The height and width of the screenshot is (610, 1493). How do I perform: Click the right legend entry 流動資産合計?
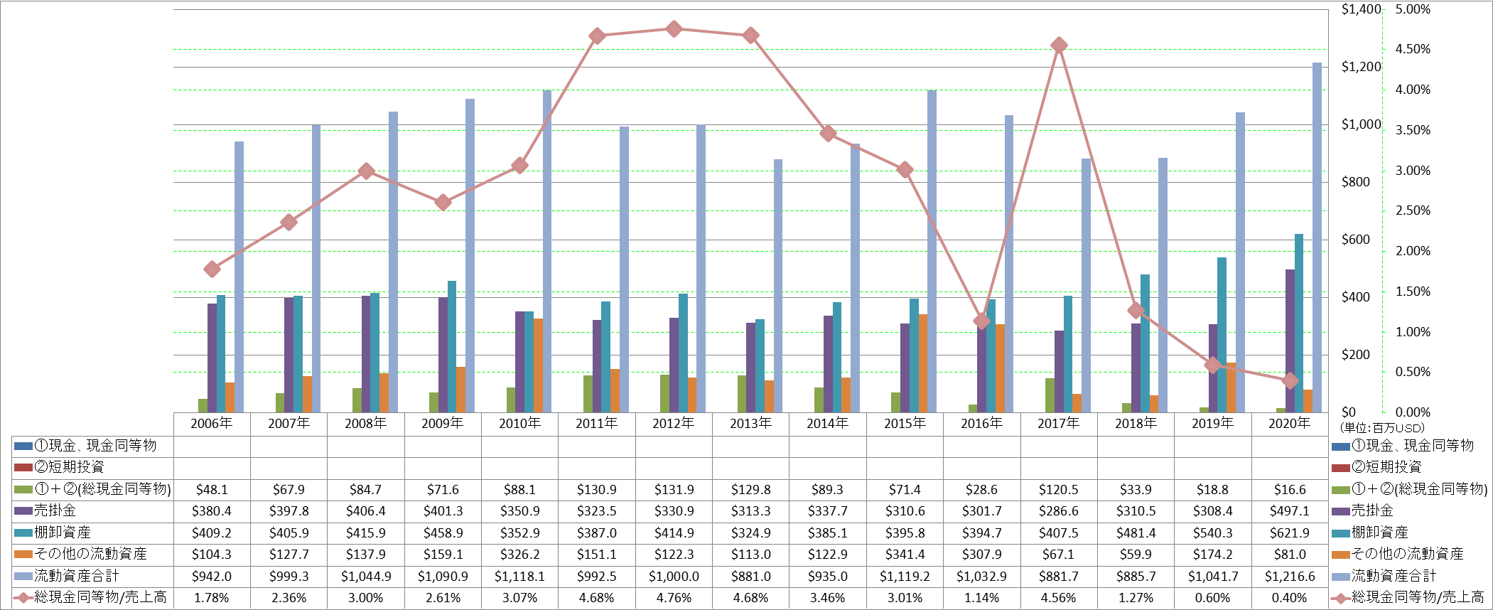[1384, 576]
